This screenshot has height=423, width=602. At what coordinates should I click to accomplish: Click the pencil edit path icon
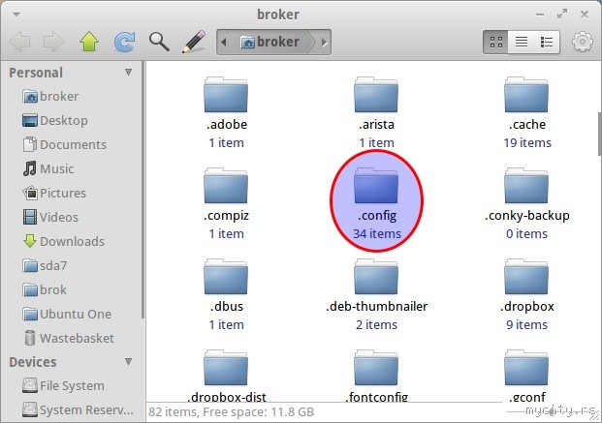click(194, 42)
